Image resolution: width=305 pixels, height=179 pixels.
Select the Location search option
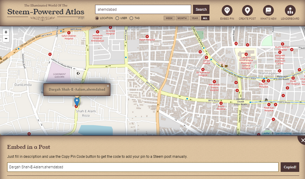coord(97,18)
